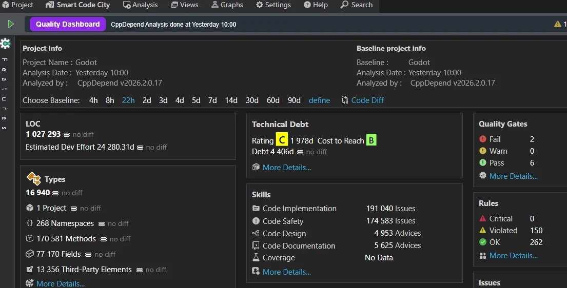
Task: Open the Features sidebar gear icon
Action: (x=6, y=44)
